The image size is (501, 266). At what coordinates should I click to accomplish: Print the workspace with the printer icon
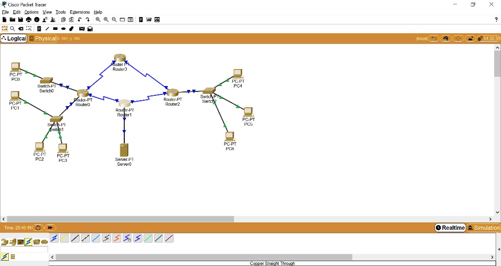point(28,20)
